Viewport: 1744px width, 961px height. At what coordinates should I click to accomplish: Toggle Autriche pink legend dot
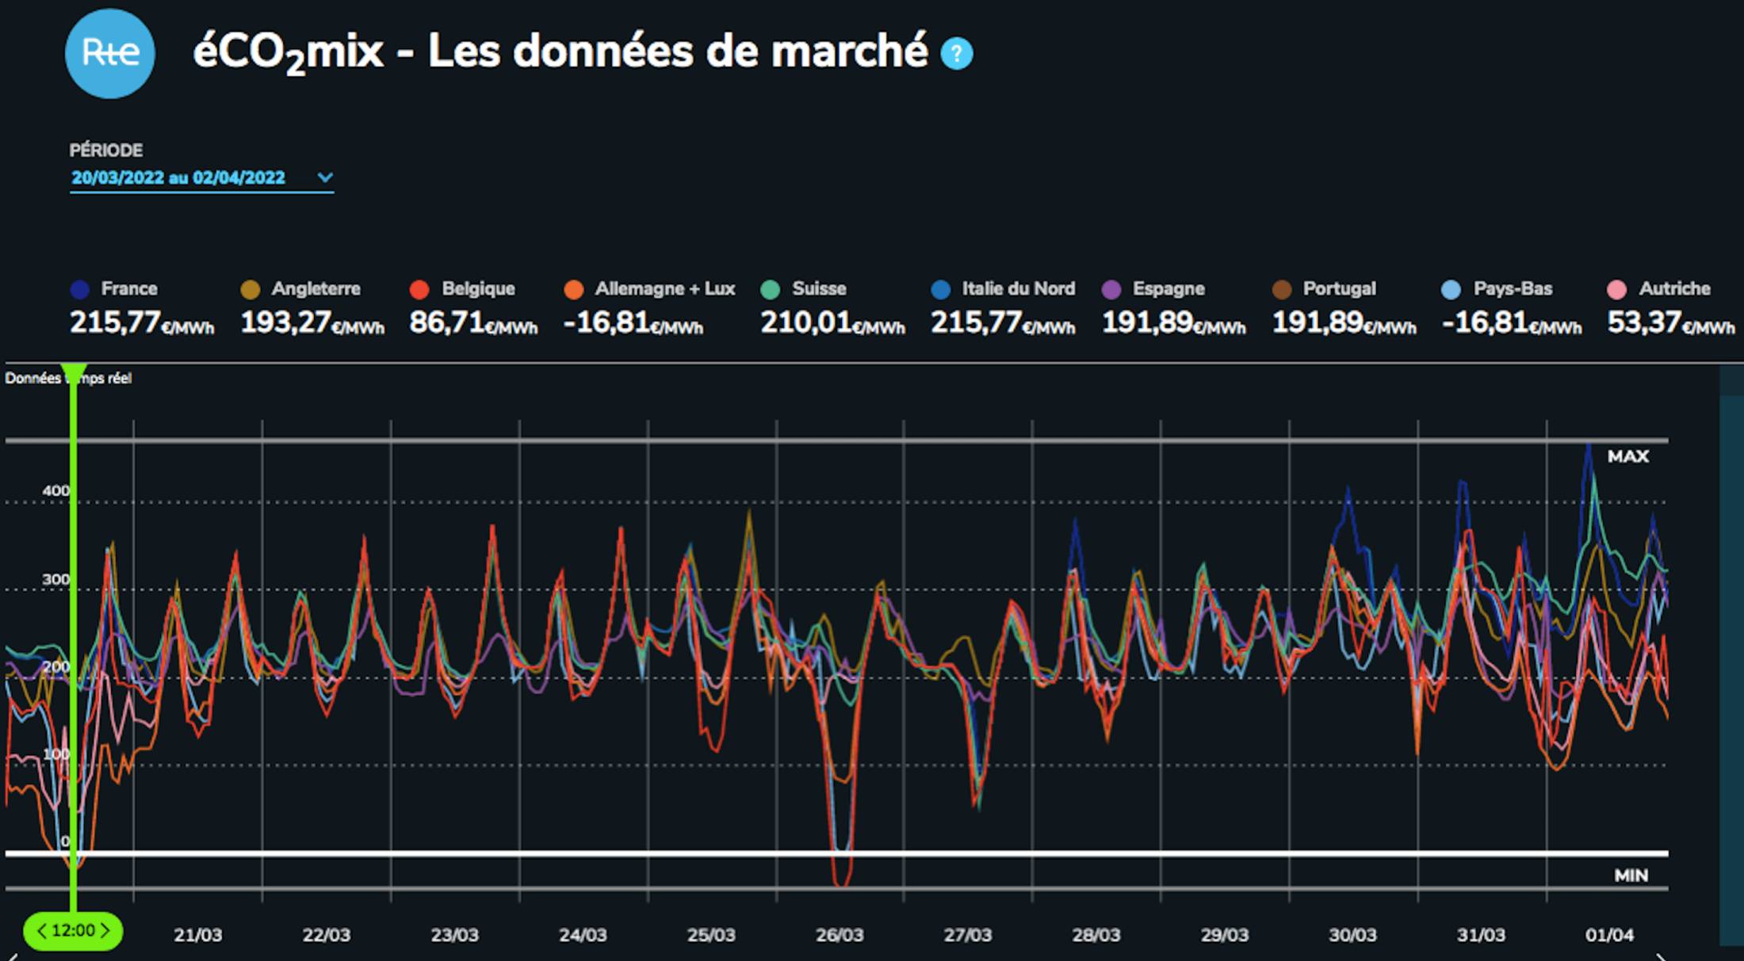click(1616, 289)
